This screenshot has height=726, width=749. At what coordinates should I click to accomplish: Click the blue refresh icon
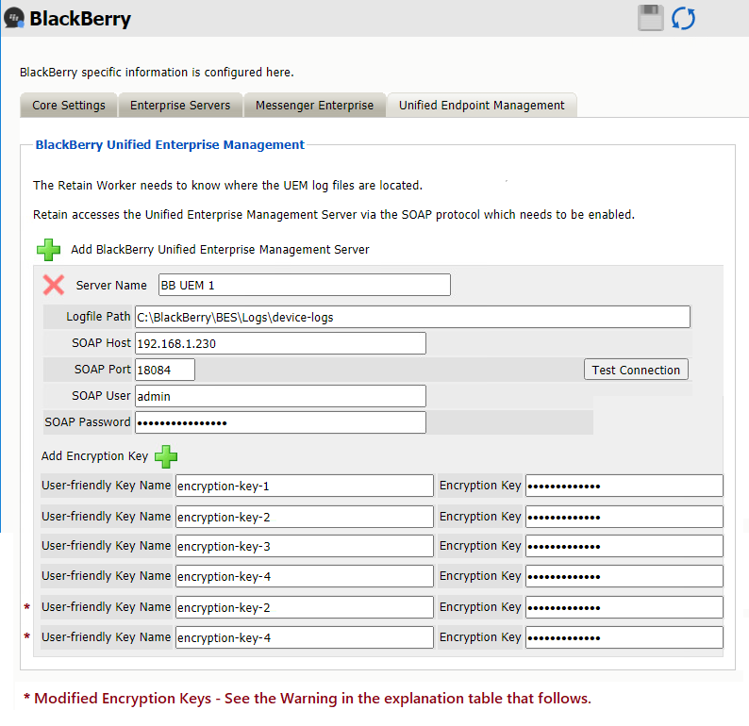pyautogui.click(x=683, y=18)
